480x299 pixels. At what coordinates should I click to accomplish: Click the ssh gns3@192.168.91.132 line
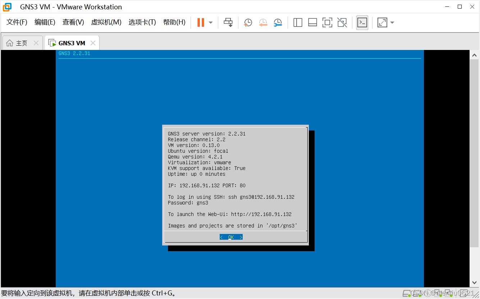pyautogui.click(x=231, y=197)
